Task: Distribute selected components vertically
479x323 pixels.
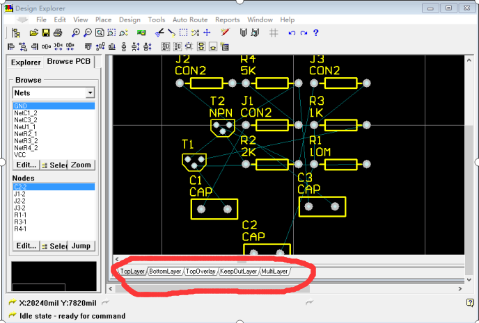Action: (x=124, y=47)
